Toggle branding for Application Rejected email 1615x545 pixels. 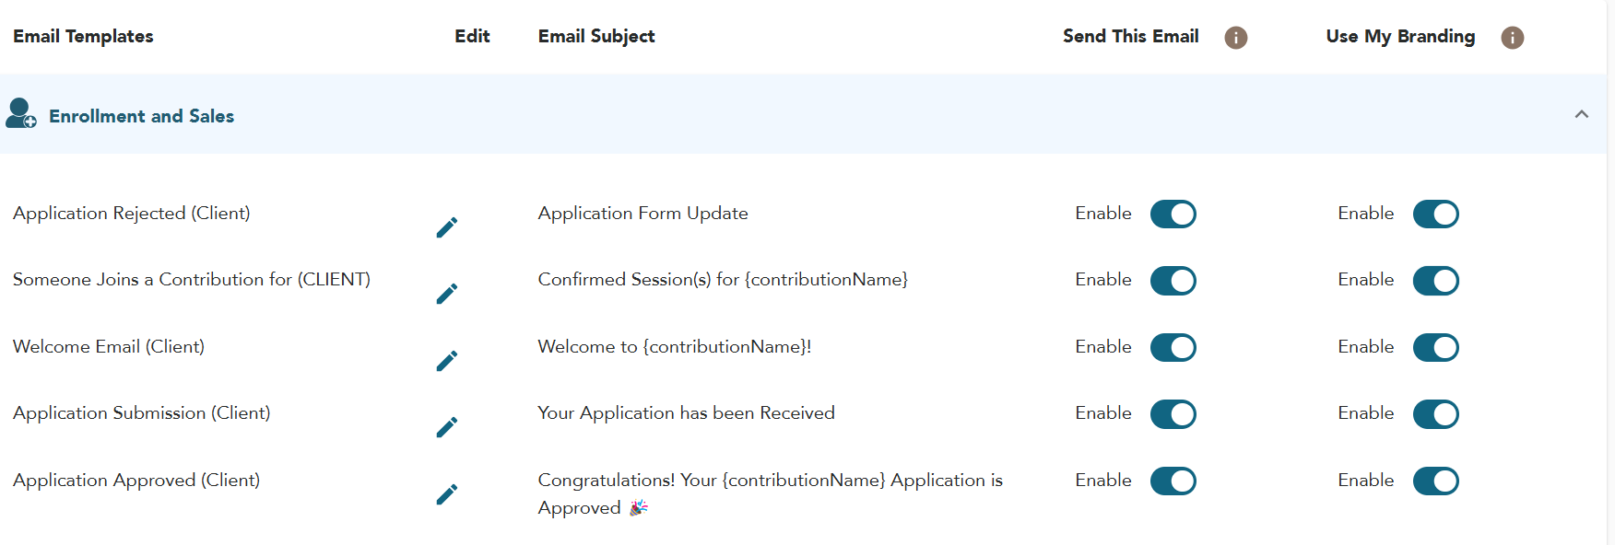1435,215
